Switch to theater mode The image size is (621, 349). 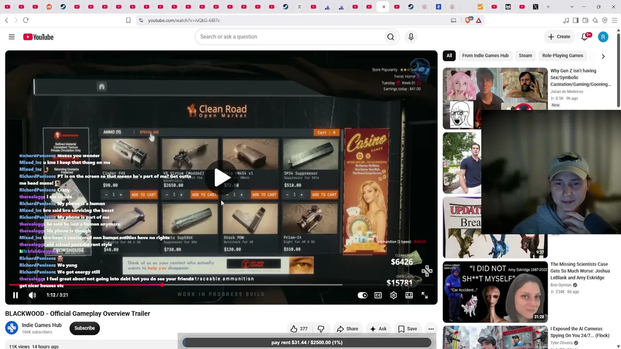(409, 295)
